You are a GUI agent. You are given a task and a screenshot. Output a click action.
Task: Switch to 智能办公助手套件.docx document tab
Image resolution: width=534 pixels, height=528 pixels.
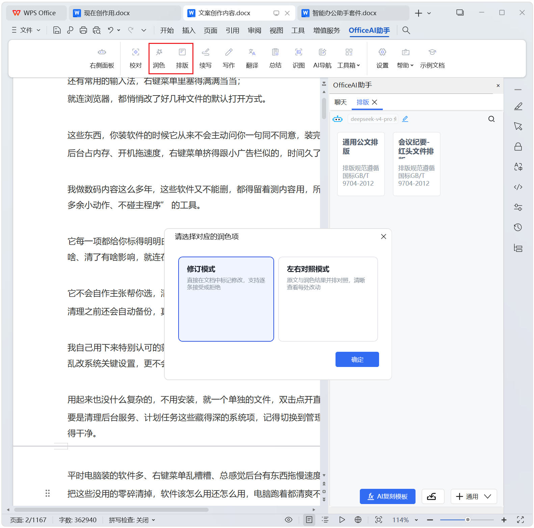coord(353,13)
